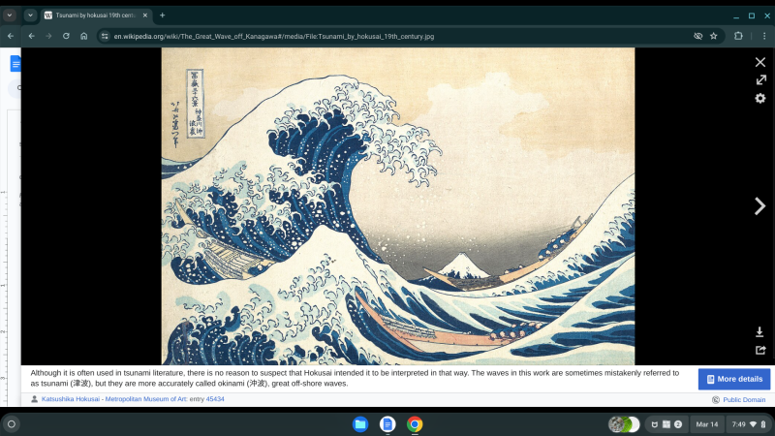Open Chrome in the shelf
Screen dimensions: 775x436
click(x=415, y=424)
